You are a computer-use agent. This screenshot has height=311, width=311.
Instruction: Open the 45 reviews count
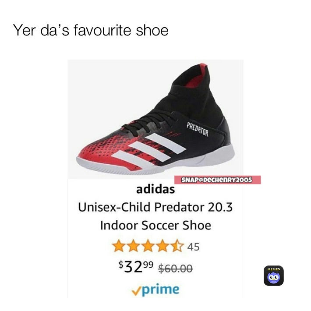tap(193, 247)
